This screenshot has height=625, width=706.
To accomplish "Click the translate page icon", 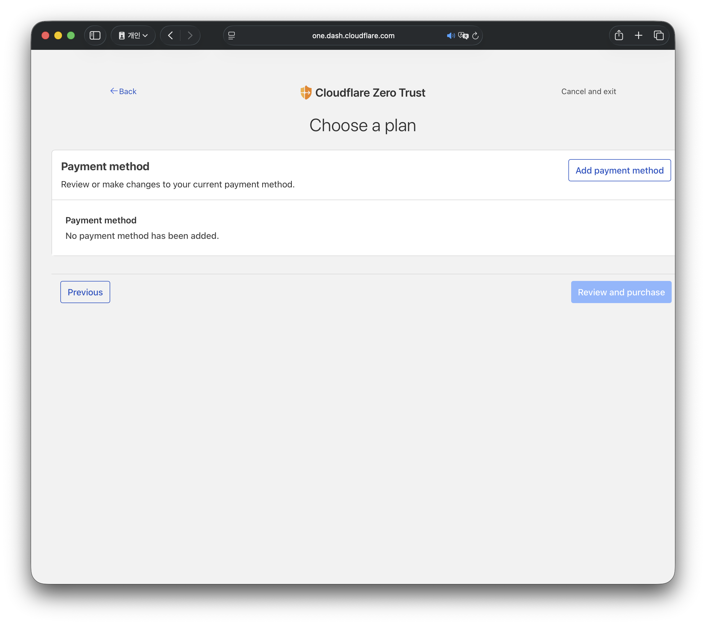I will [463, 35].
